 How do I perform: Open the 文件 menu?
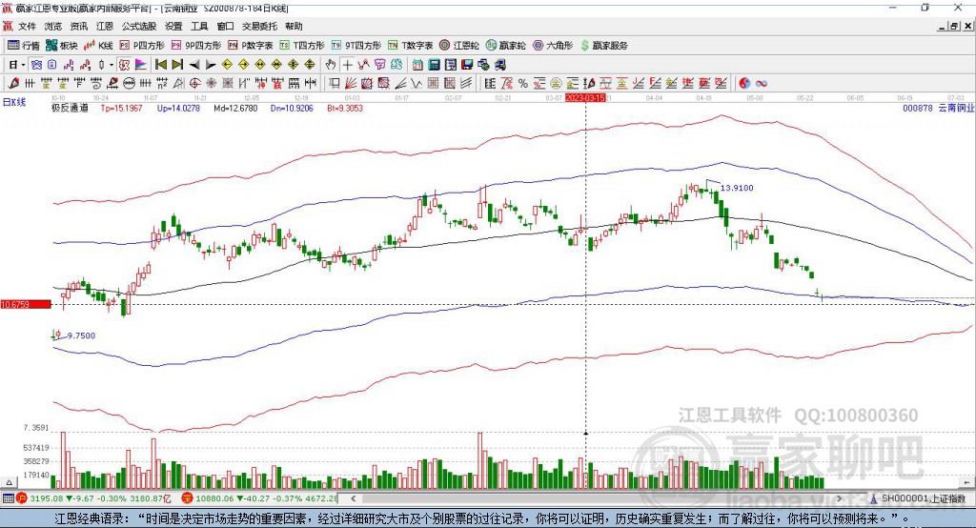[x=27, y=26]
